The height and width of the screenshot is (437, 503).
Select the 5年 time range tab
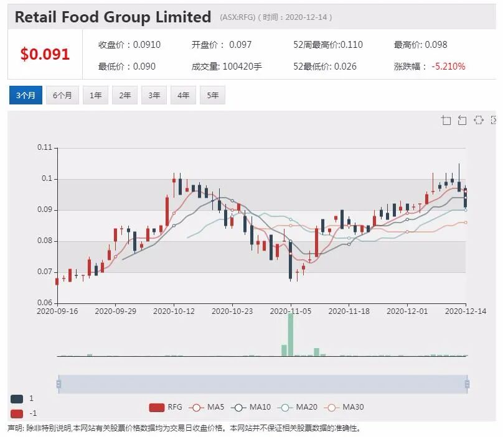click(212, 95)
